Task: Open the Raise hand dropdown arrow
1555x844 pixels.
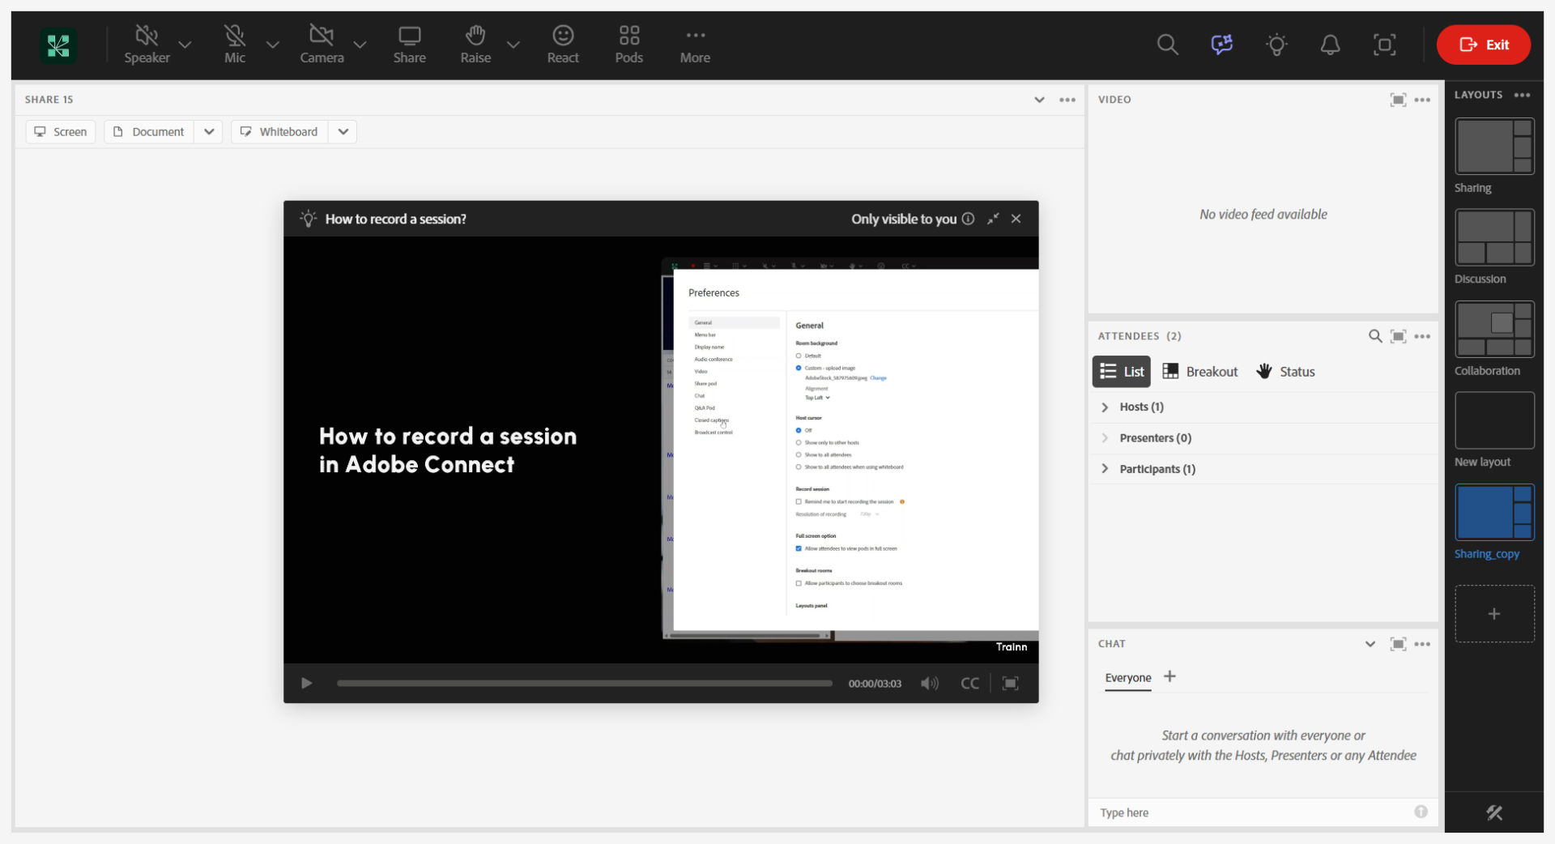Action: pos(513,45)
